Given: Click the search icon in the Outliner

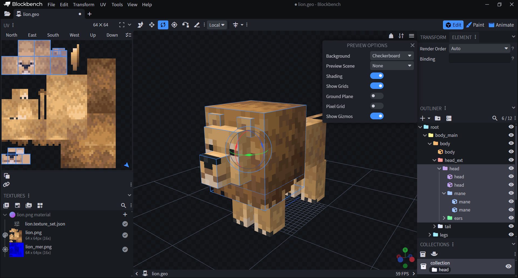Looking at the screenshot, I should (495, 118).
